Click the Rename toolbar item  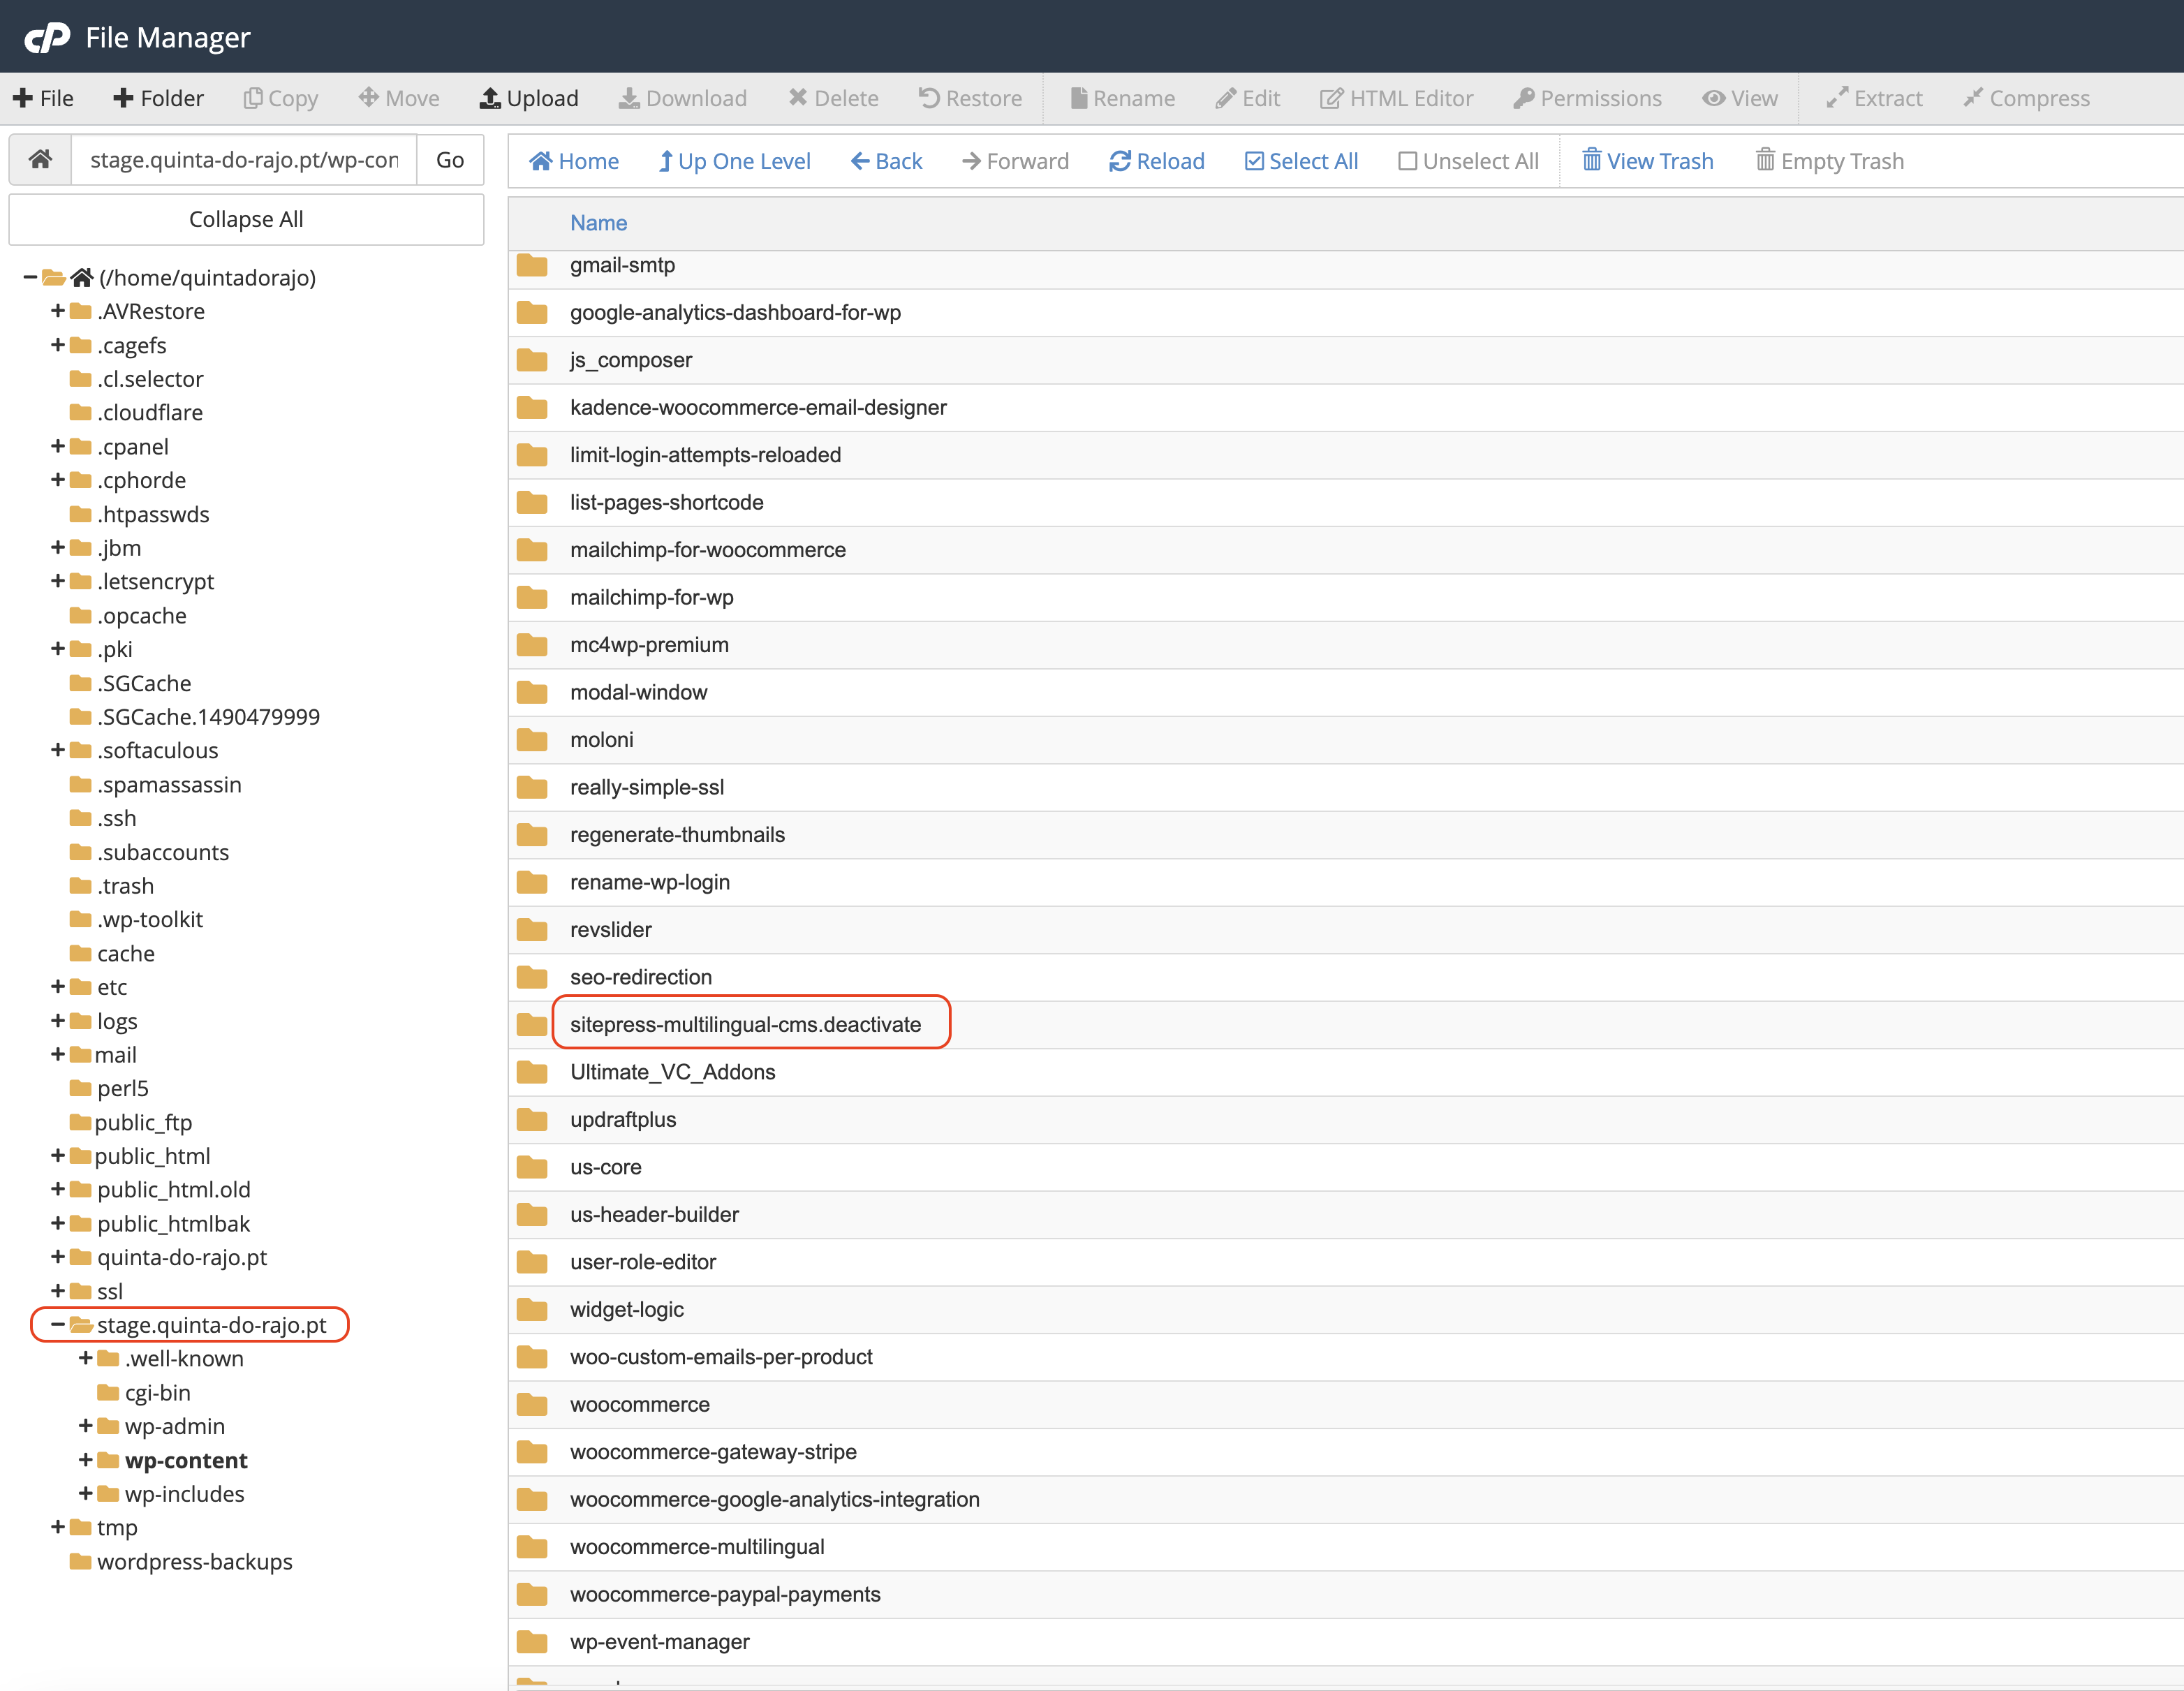coord(1122,98)
